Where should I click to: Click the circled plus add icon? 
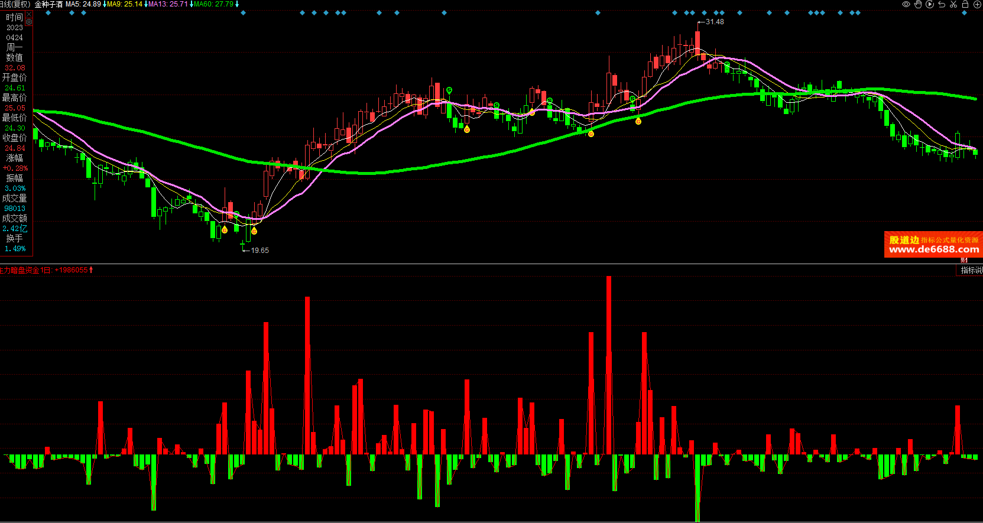coord(977,4)
